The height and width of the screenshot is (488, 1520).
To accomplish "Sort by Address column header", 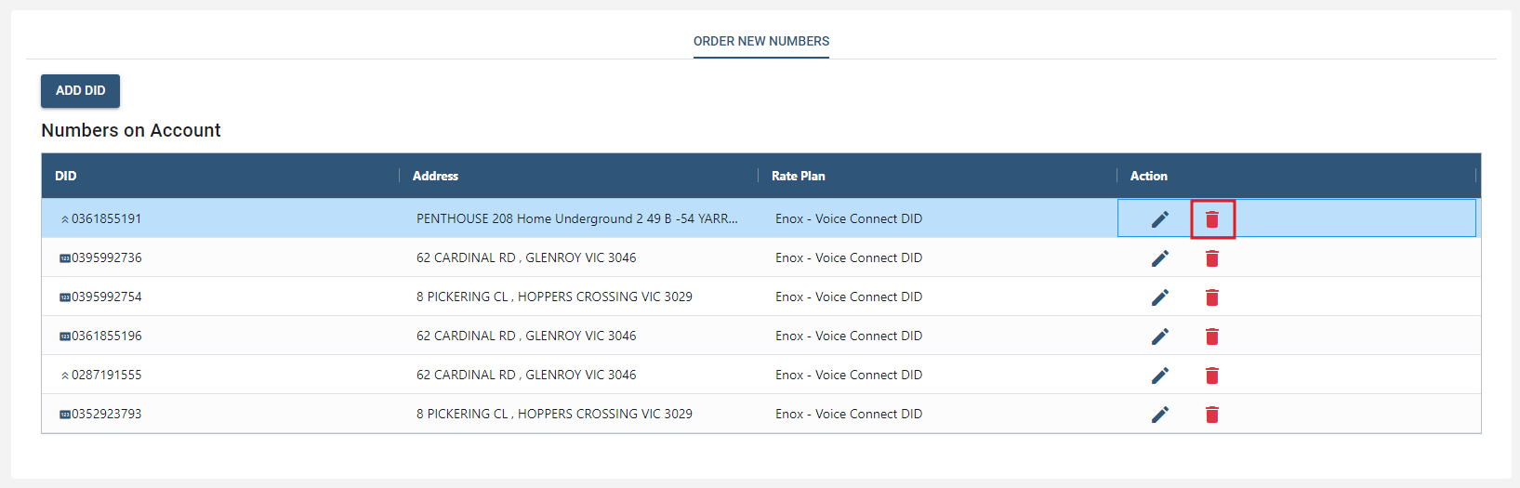I will click(435, 176).
